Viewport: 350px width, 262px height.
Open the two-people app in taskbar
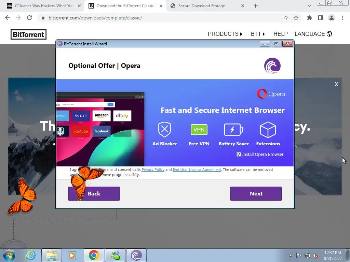[115, 255]
